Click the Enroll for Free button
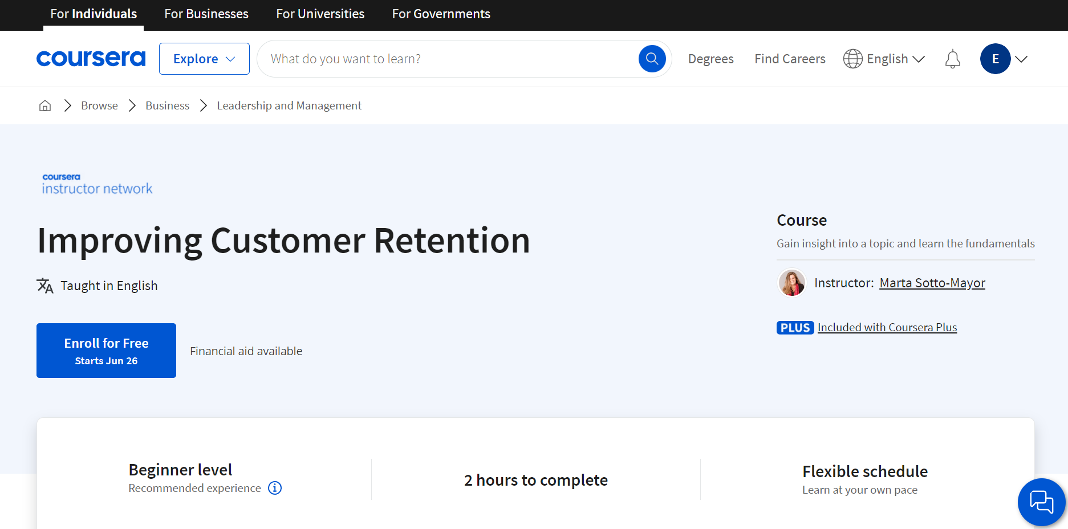 [106, 351]
